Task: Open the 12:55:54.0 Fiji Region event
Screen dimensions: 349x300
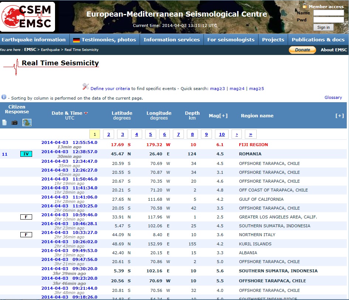Action: coord(69,142)
